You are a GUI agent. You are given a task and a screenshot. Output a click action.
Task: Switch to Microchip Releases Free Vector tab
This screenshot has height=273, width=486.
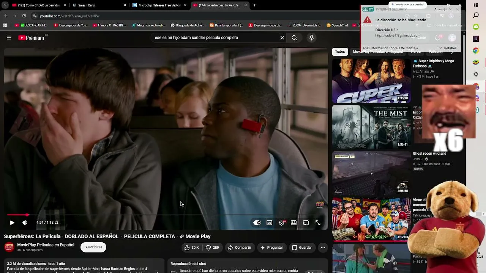(159, 5)
